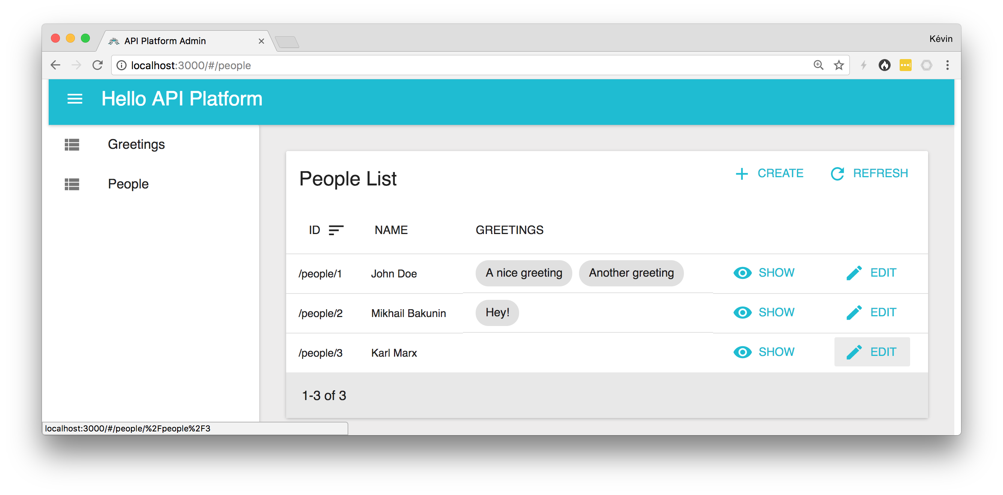Click the flame extension icon in toolbar
Image resolution: width=1003 pixels, height=495 pixels.
pyautogui.click(x=885, y=65)
